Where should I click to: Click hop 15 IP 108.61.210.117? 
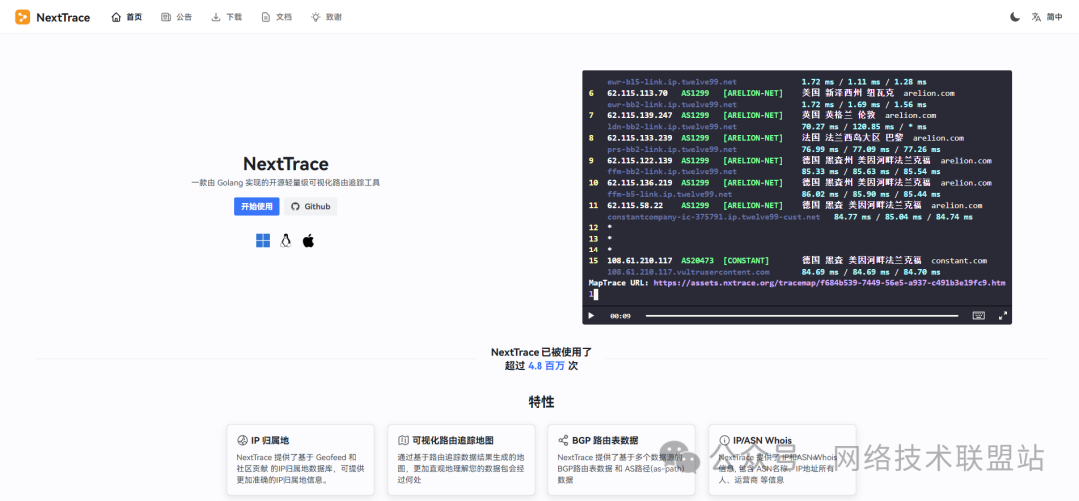(640, 261)
